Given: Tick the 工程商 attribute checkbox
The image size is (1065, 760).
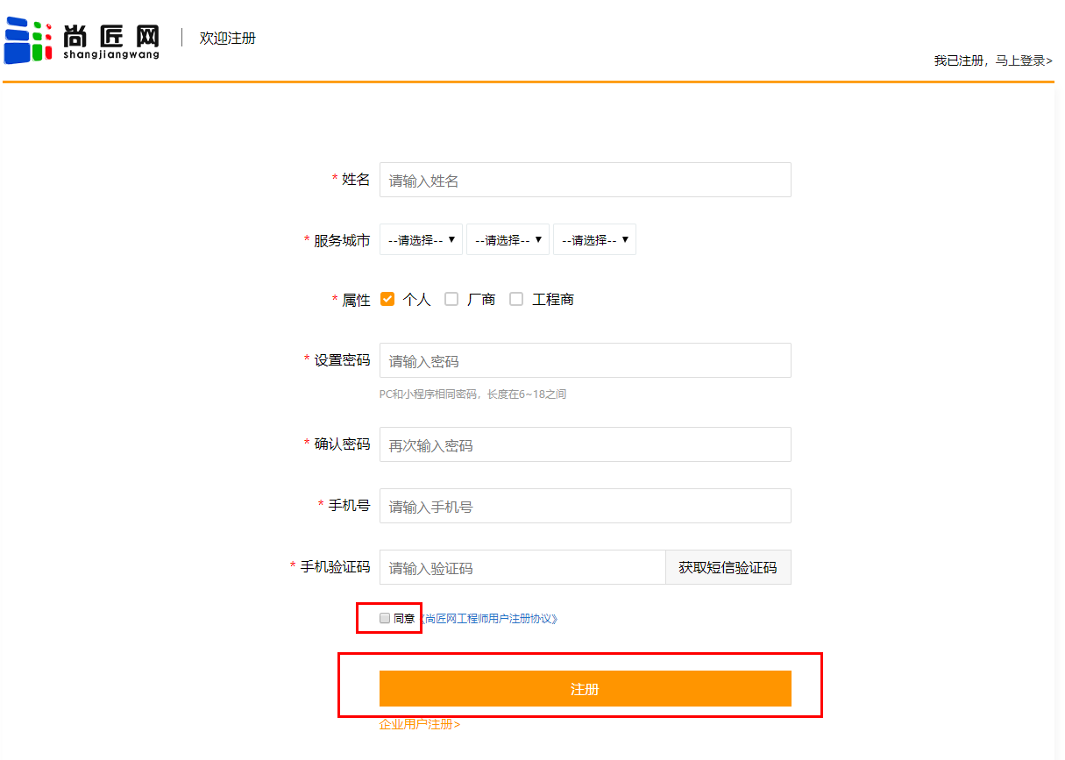Looking at the screenshot, I should pos(516,299).
